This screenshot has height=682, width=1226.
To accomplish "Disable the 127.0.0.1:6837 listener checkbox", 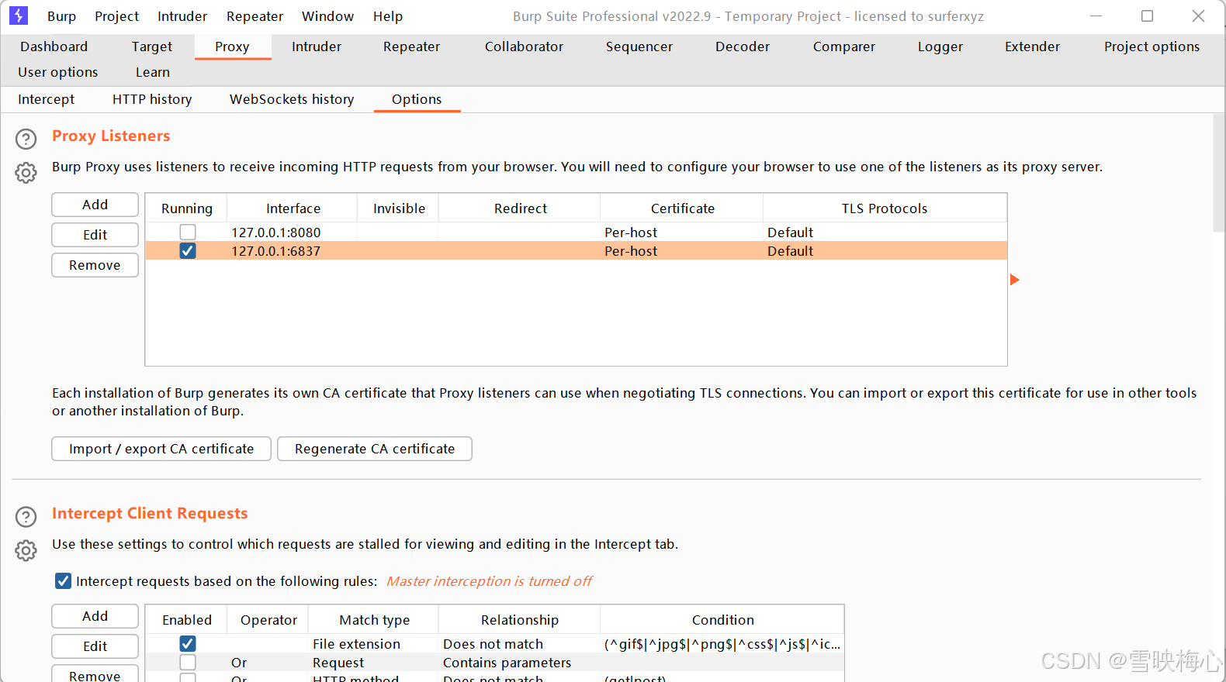I will [188, 250].
